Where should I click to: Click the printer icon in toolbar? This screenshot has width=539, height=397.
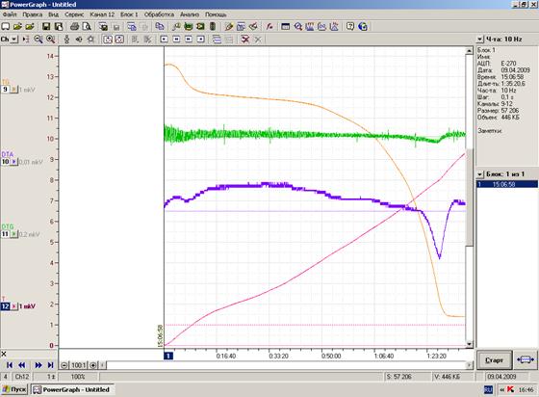(x=75, y=26)
